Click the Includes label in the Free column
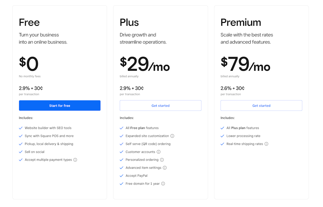The width and height of the screenshot is (323, 207). coord(26,118)
